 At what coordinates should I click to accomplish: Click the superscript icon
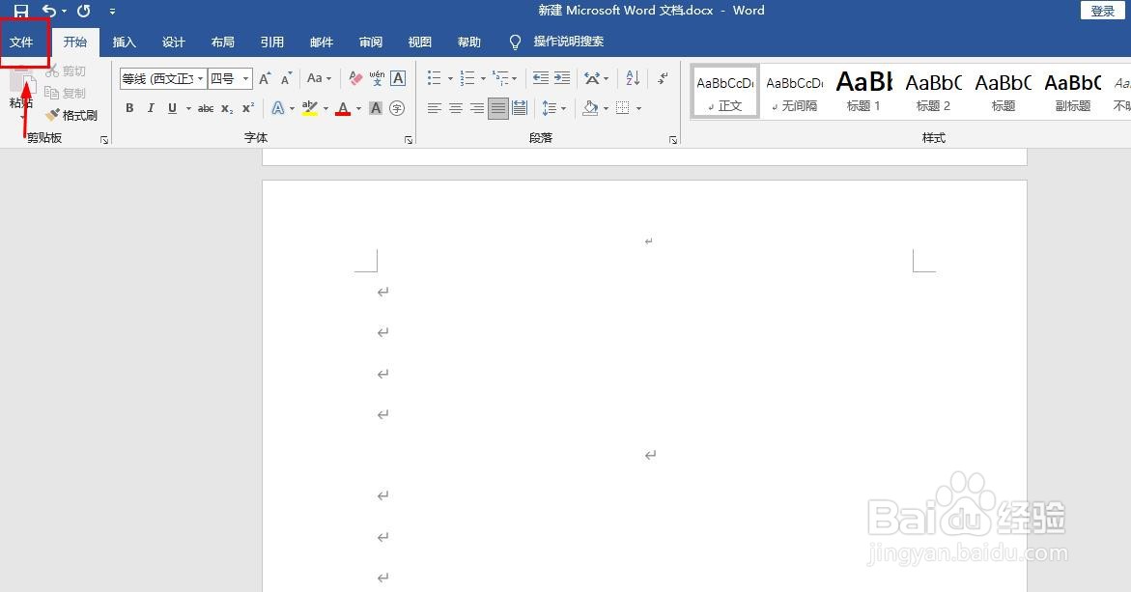248,108
